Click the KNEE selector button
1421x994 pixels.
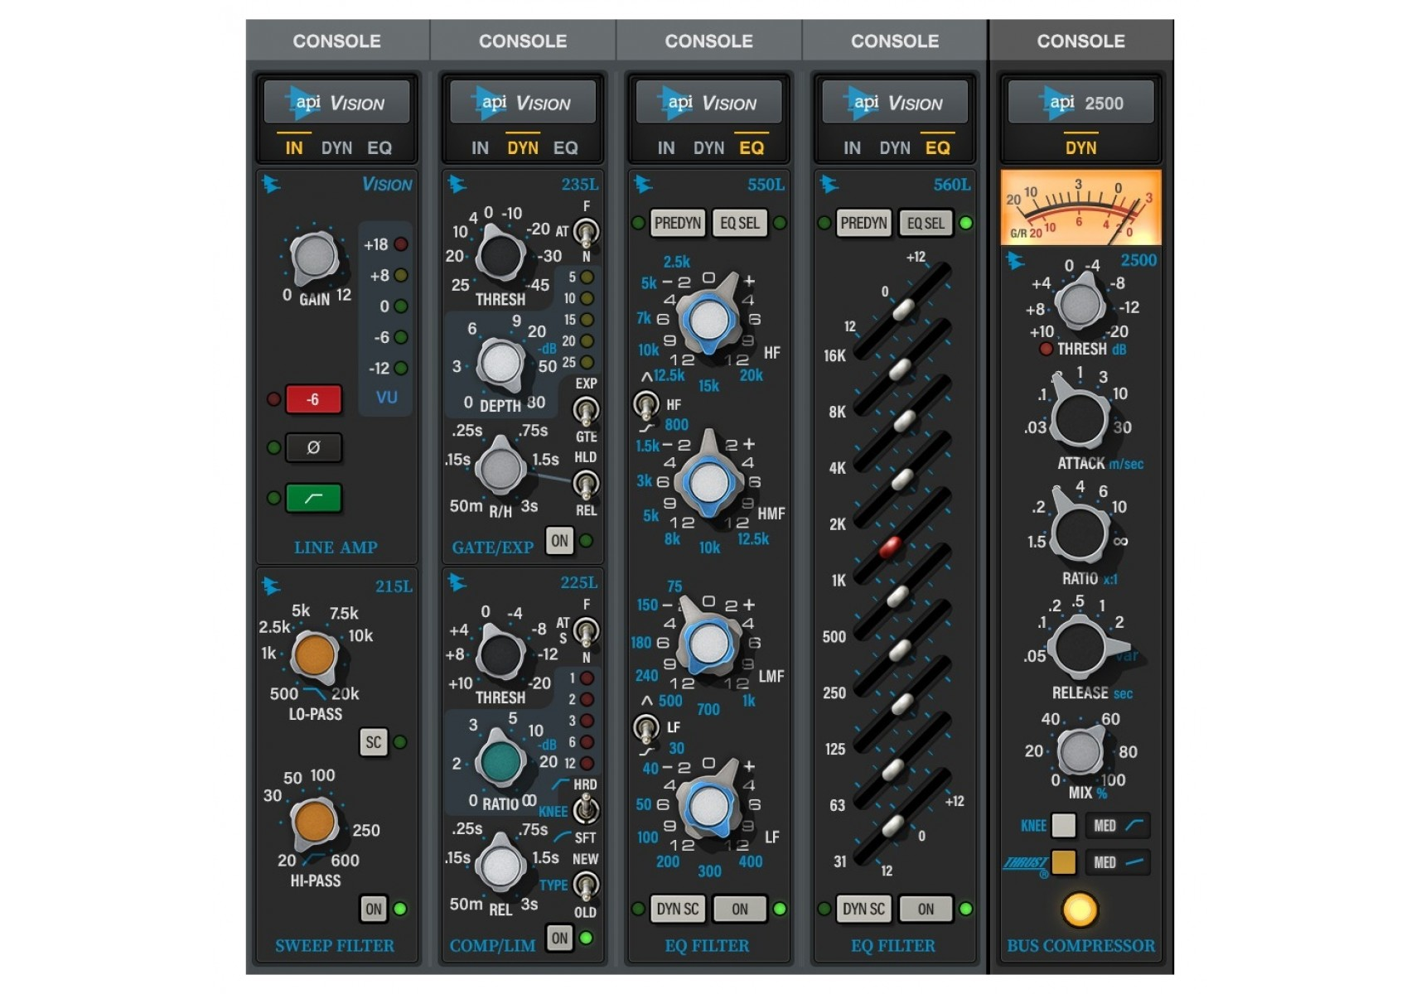(1063, 825)
